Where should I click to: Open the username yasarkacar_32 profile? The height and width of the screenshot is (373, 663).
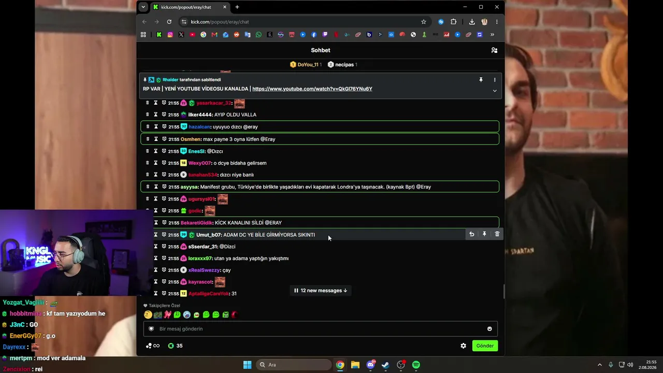click(x=214, y=103)
